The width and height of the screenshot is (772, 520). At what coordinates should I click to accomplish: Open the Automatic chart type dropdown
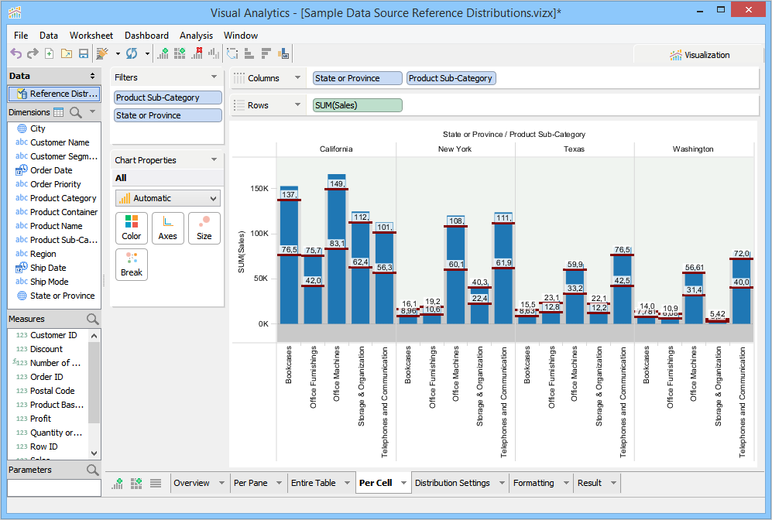click(x=167, y=198)
